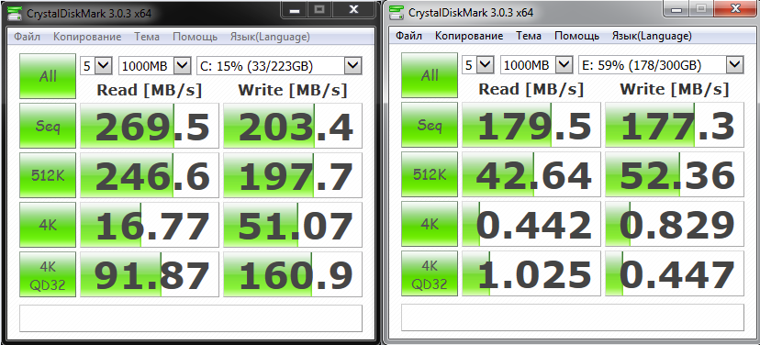The height and width of the screenshot is (345, 760).
Task: Close the left CrystalDiskMark window
Action: pos(353,9)
